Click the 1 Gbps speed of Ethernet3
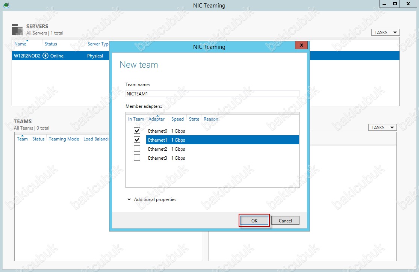Image resolution: width=419 pixels, height=272 pixels. pyautogui.click(x=178, y=158)
